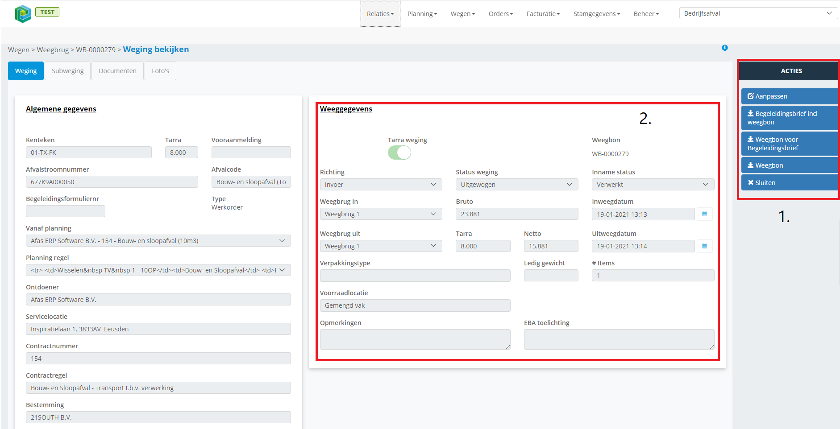Expand the Richting dropdown
Viewport: 840px width, 429px height.
[x=381, y=185]
